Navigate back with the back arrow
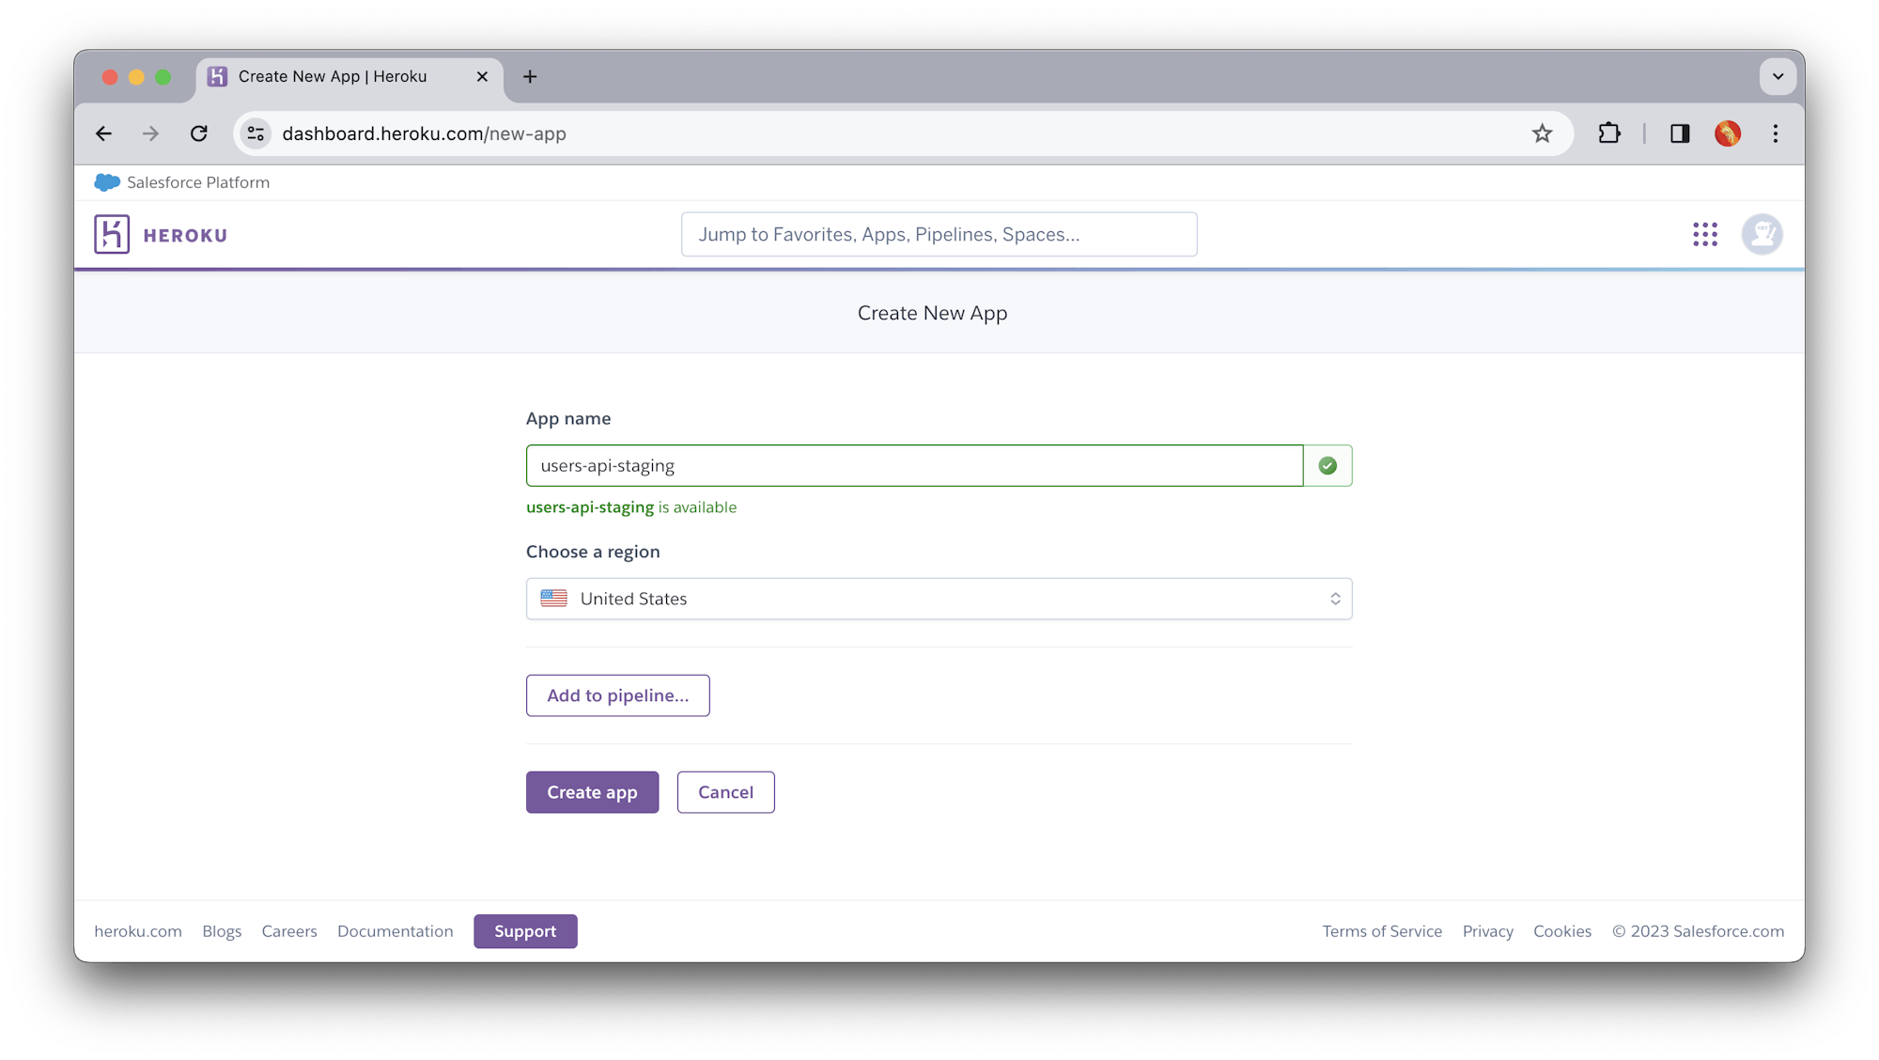1879x1060 pixels. click(x=103, y=133)
